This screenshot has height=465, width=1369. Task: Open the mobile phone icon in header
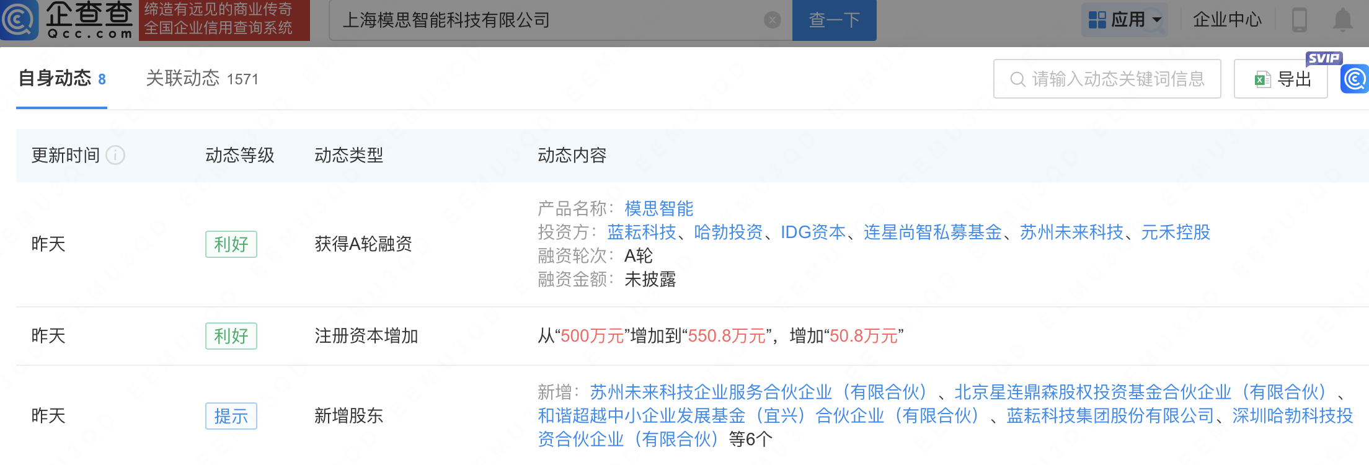coord(1299,20)
